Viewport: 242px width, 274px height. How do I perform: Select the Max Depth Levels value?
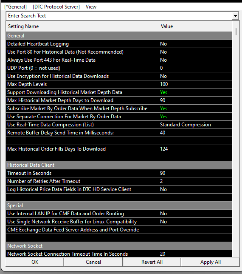pos(195,84)
